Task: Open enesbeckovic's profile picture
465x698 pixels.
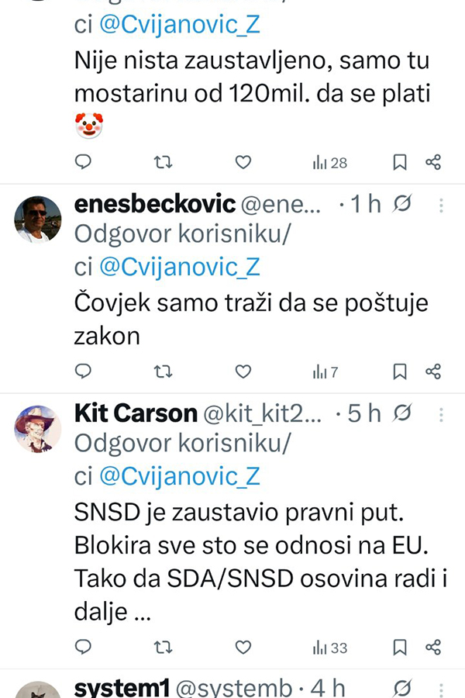Action: point(38,219)
